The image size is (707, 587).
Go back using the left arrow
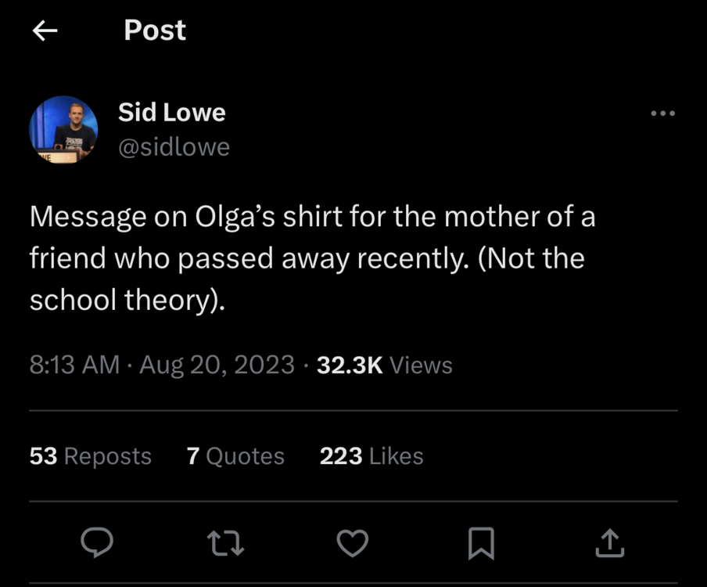(45, 31)
